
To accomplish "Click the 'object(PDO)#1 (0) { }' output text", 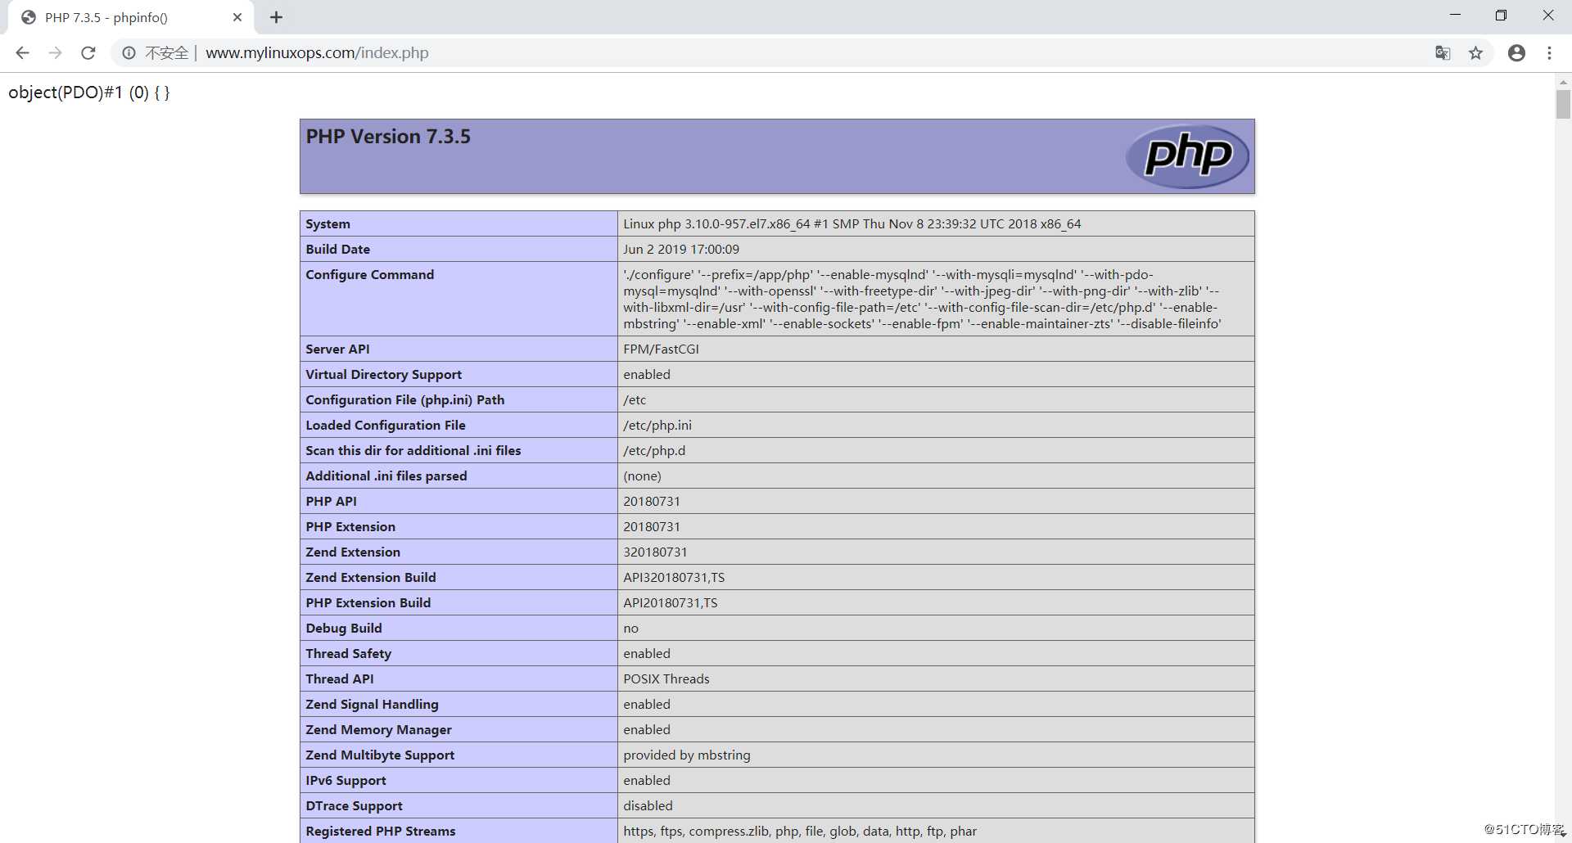I will pos(89,92).
